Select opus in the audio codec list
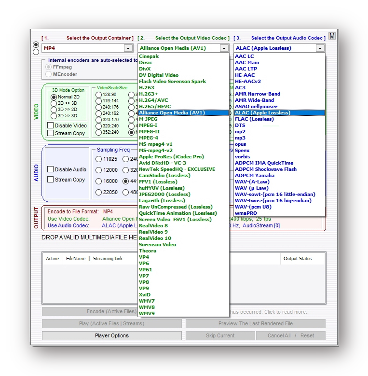The image size is (368, 376). (x=240, y=144)
